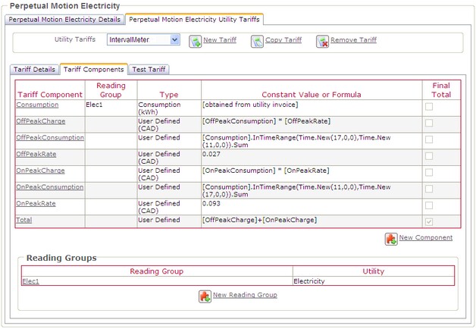Click the Consumption (kWh) type cell
This screenshot has width=476, height=329.
[169, 108]
